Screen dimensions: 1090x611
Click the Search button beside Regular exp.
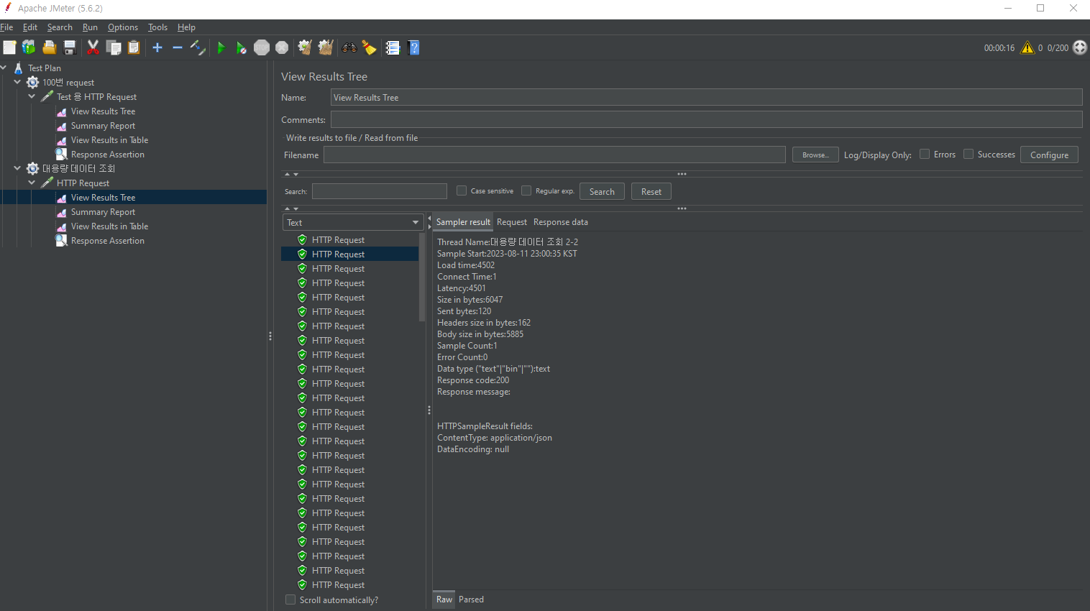[602, 191]
